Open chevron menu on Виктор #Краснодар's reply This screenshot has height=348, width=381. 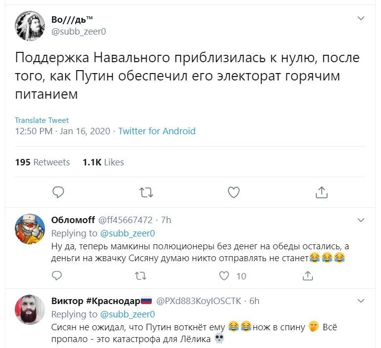pyautogui.click(x=361, y=301)
